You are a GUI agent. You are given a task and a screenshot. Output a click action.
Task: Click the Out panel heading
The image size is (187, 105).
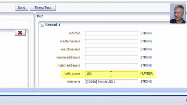[40, 16]
